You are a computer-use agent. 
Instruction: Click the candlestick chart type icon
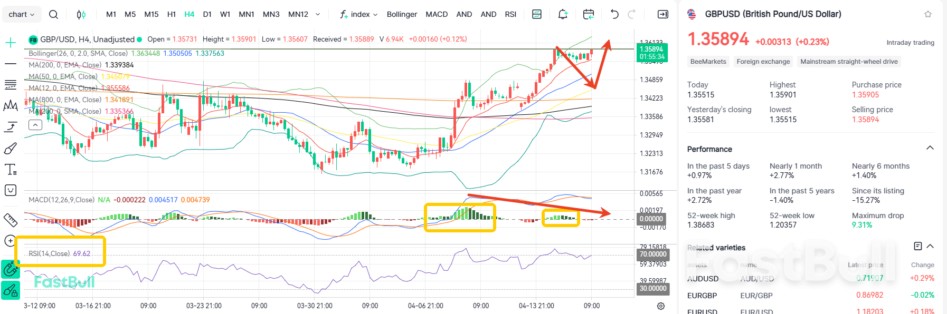click(x=81, y=14)
